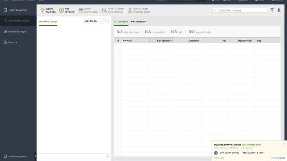Click the Add Keywords plus button
This screenshot has width=287, height=161.
[67, 10]
